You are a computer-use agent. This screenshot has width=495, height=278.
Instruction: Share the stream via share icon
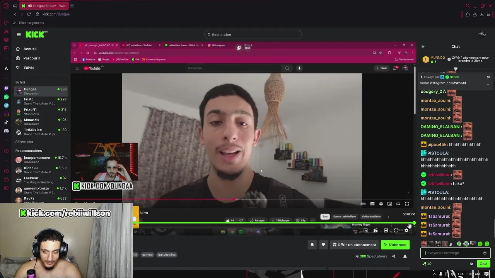pyautogui.click(x=394, y=256)
